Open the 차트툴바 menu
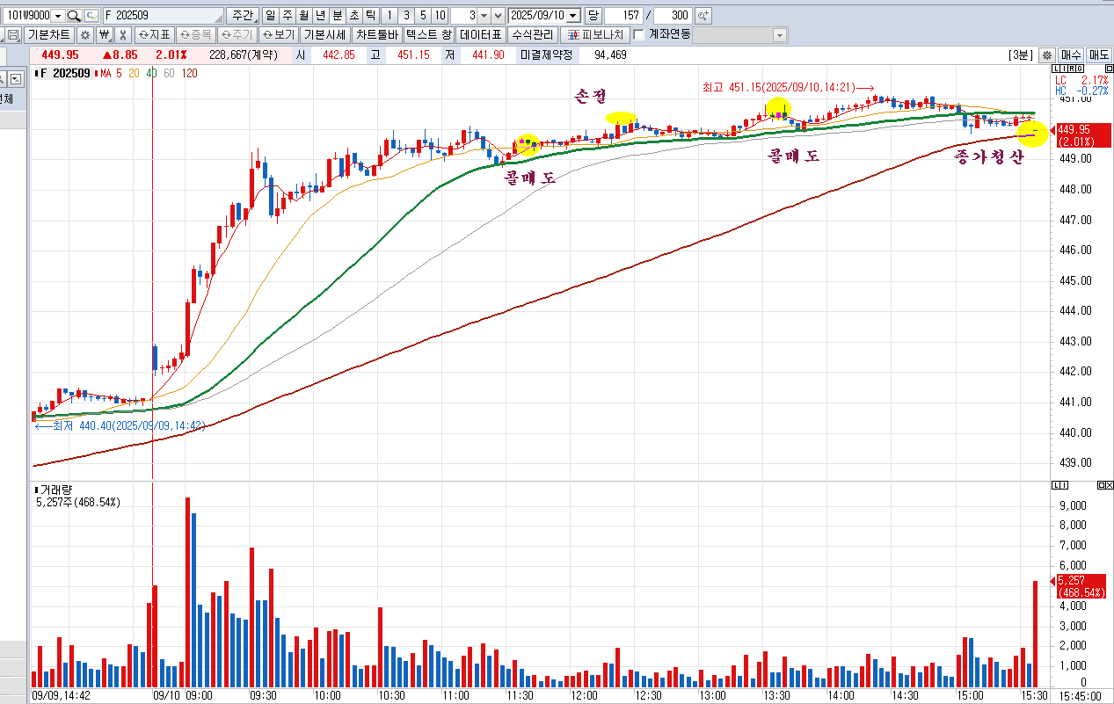The height and width of the screenshot is (704, 1114). [x=376, y=35]
